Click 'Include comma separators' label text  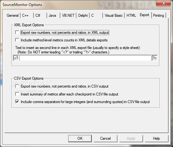(x=85, y=102)
